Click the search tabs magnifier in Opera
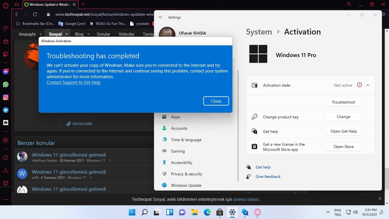389x219 pixels. point(349,4)
